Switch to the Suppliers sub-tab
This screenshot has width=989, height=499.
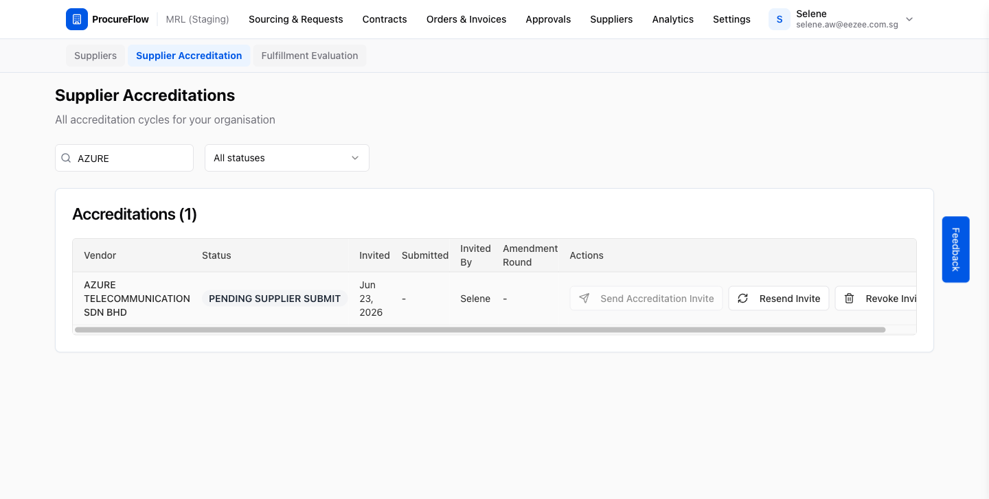95,56
